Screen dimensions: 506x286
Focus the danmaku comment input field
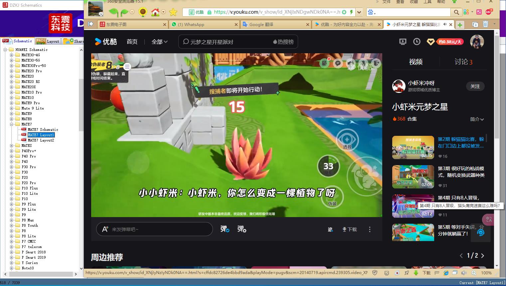154,229
